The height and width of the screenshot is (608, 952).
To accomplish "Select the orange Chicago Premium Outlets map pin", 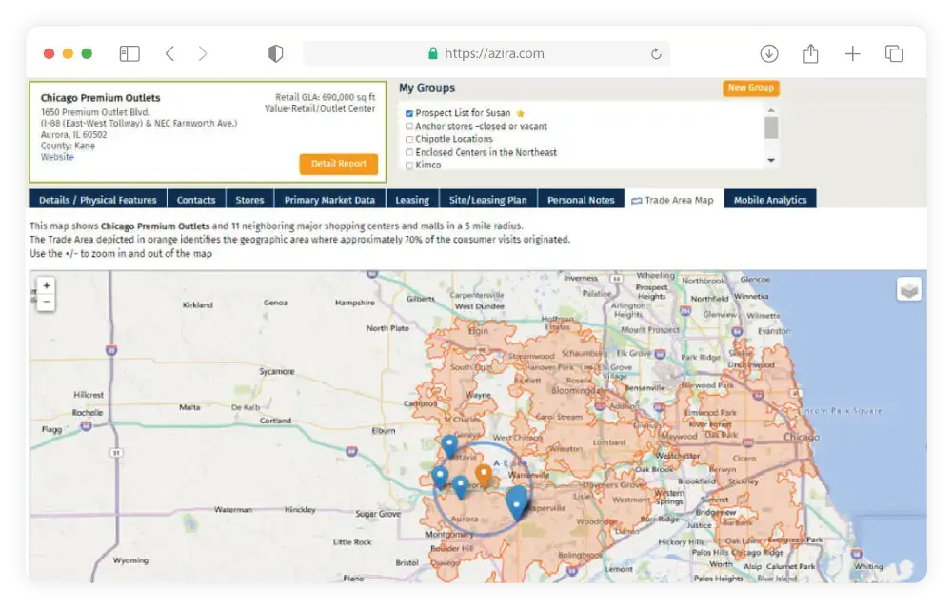I will (484, 477).
